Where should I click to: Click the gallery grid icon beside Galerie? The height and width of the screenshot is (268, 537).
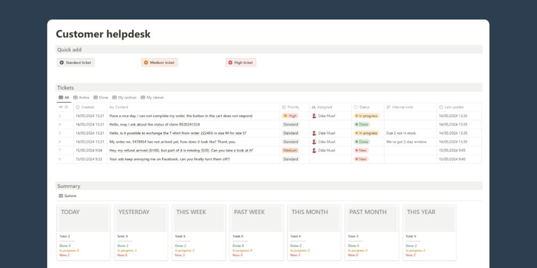pyautogui.click(x=60, y=196)
